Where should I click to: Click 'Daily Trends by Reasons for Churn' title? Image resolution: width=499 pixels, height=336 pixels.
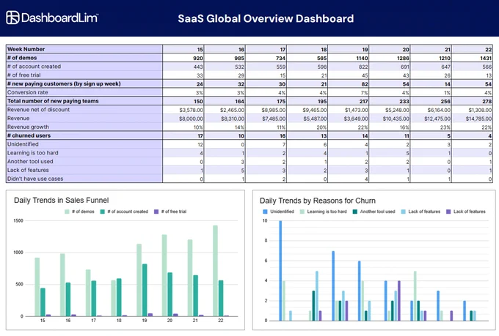[318, 201]
